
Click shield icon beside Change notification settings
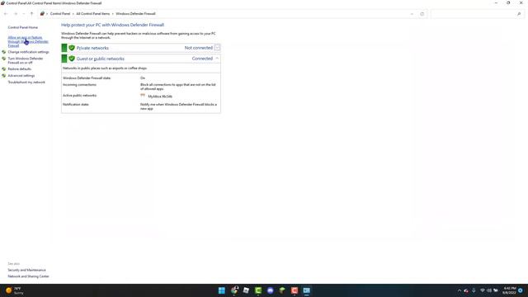click(x=3, y=52)
